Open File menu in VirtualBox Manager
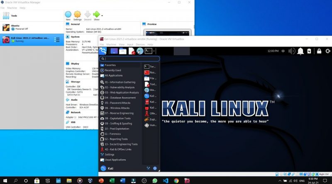332x184 pixels. (2, 8)
